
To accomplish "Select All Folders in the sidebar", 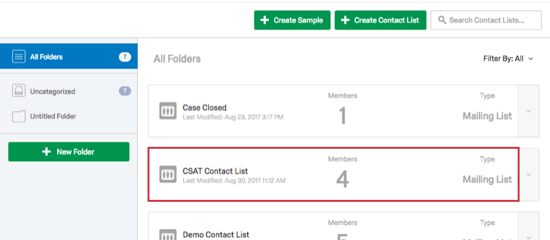I will point(69,56).
